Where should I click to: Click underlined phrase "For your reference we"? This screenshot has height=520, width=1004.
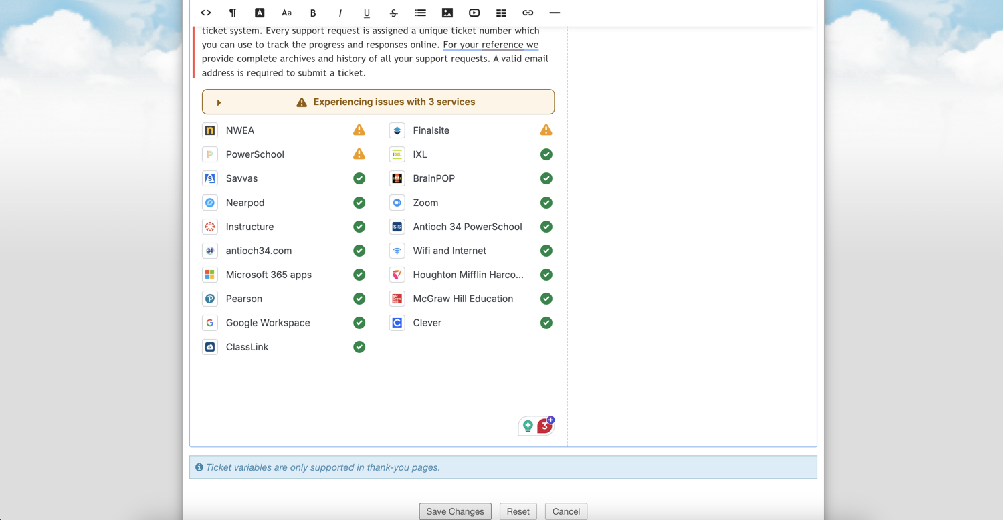click(490, 45)
